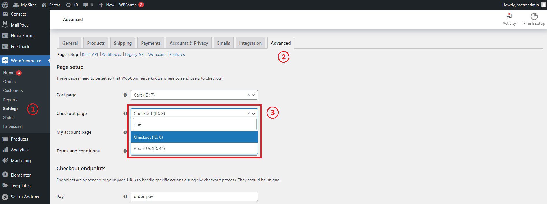The height and width of the screenshot is (204, 547).
Task: Open the Sastra Addons sidebar menu
Action: pyautogui.click(x=25, y=197)
